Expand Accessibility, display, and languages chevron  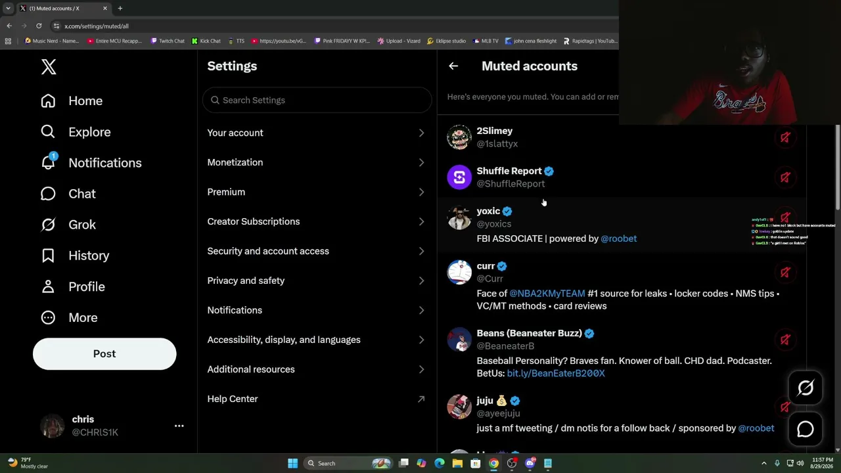pos(421,340)
